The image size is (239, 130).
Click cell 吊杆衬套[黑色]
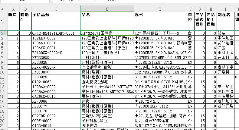(x=107, y=121)
